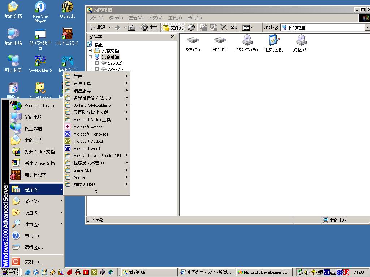Screen dimensions: 370x277
Task: Open Microsoft Visual Studio .NET submenu
Action: click(x=97, y=156)
